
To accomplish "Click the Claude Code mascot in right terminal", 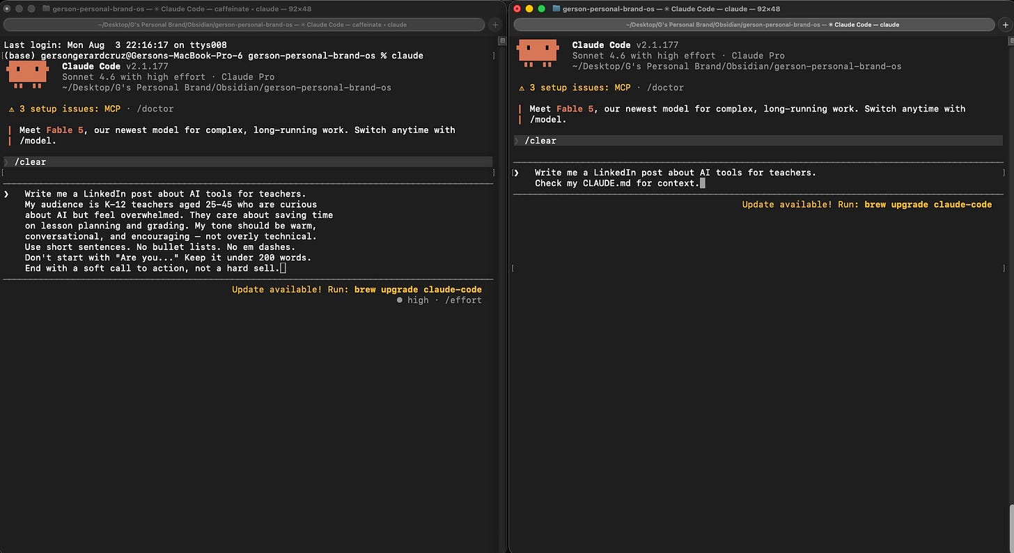I will click(537, 54).
